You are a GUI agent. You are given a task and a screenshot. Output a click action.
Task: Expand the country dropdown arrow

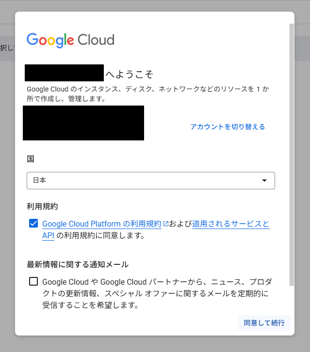point(264,181)
